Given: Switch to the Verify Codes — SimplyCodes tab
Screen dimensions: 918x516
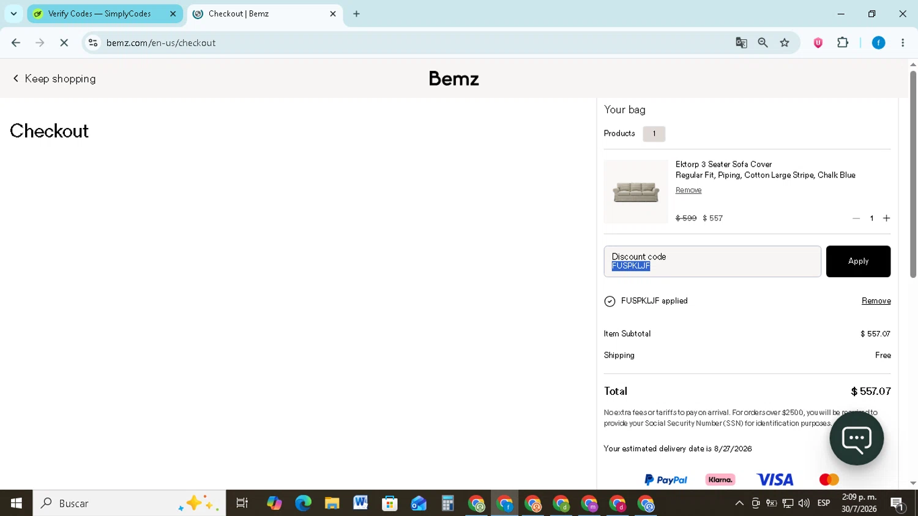Looking at the screenshot, I should pyautogui.click(x=105, y=13).
